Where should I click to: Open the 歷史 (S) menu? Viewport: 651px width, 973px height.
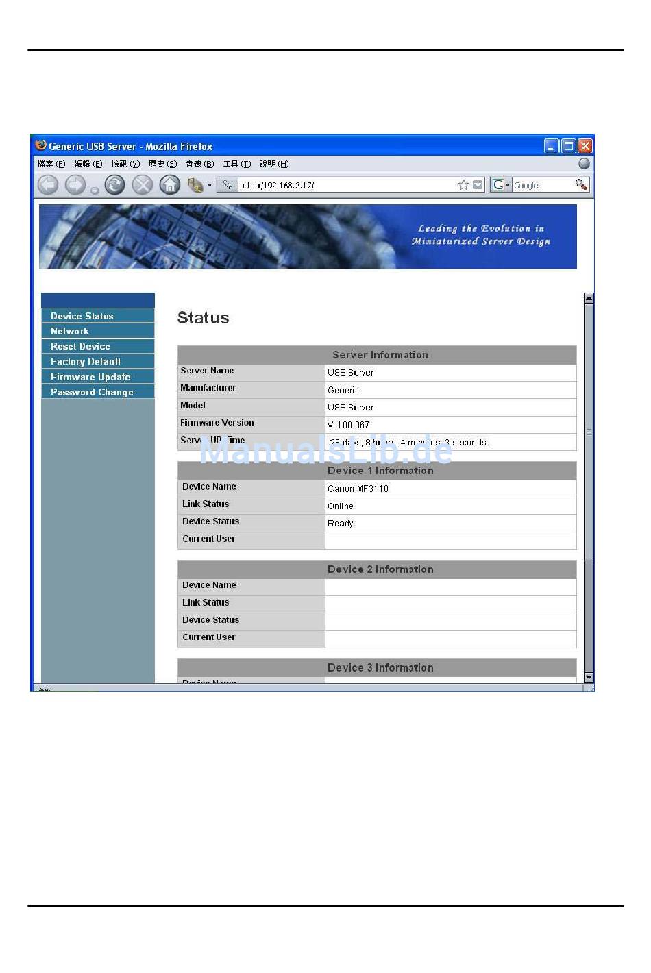pos(162,164)
